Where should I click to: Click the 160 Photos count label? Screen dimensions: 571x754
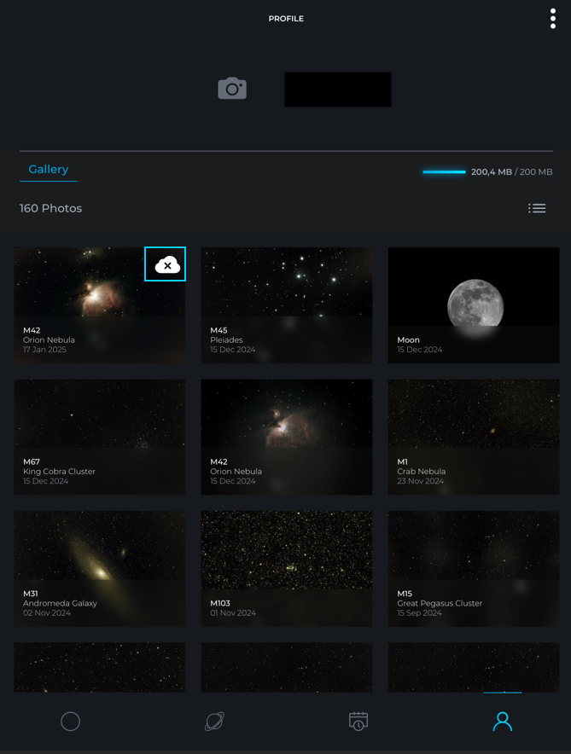click(50, 208)
